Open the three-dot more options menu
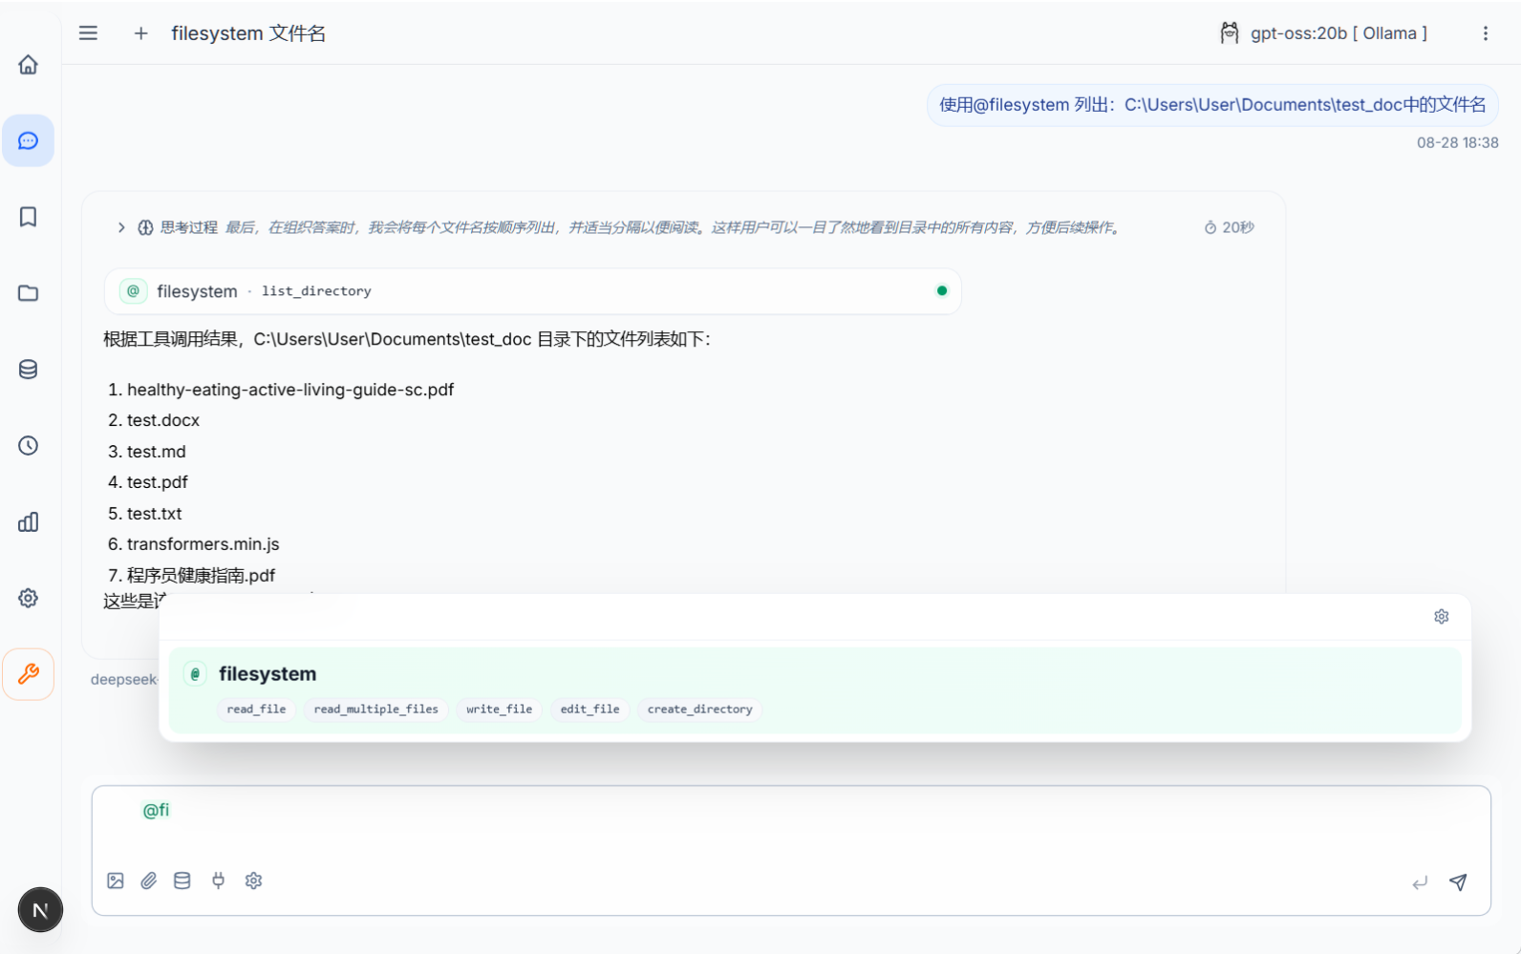The height and width of the screenshot is (954, 1521). point(1485,33)
